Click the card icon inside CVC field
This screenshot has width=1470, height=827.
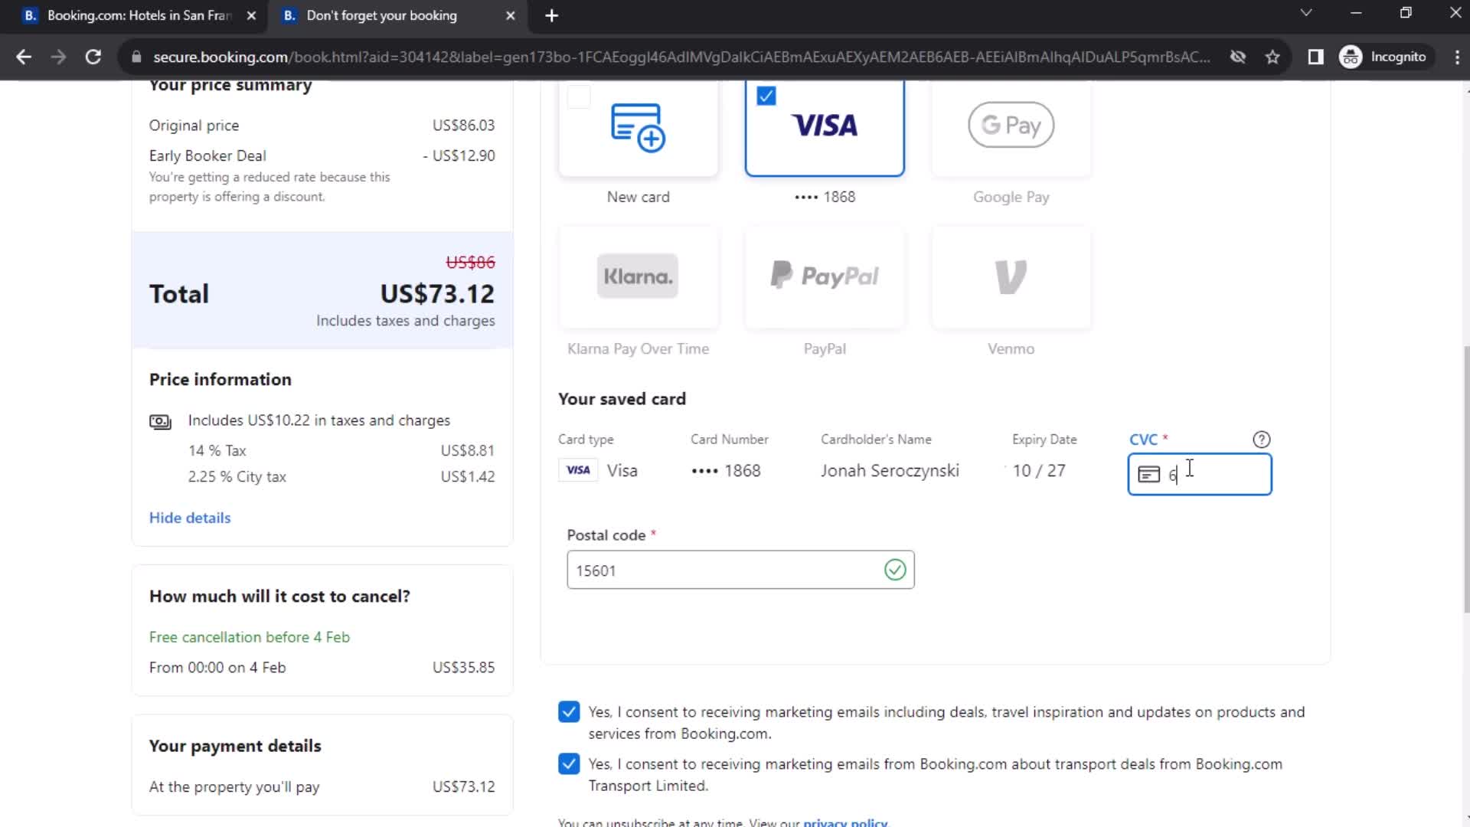pyautogui.click(x=1148, y=475)
